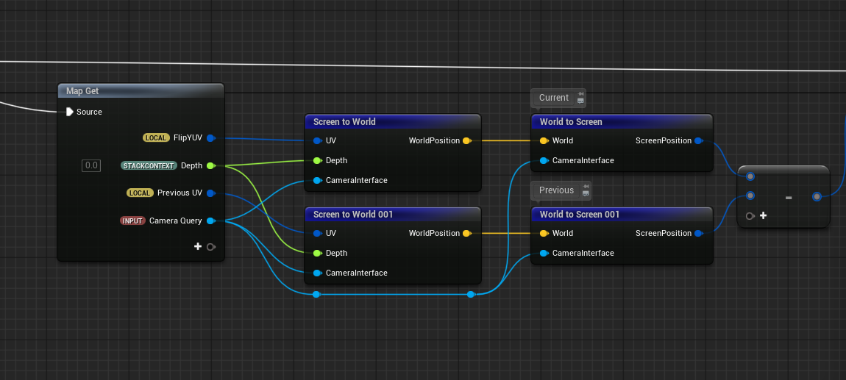Click the FlipYUV output pin on Map Get

point(210,137)
